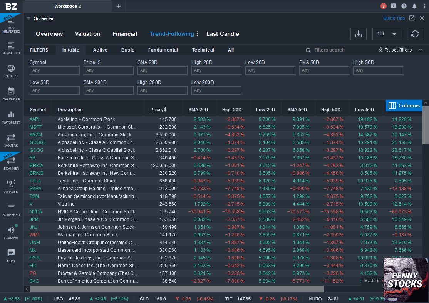Open the Quick Tips link

click(394, 18)
